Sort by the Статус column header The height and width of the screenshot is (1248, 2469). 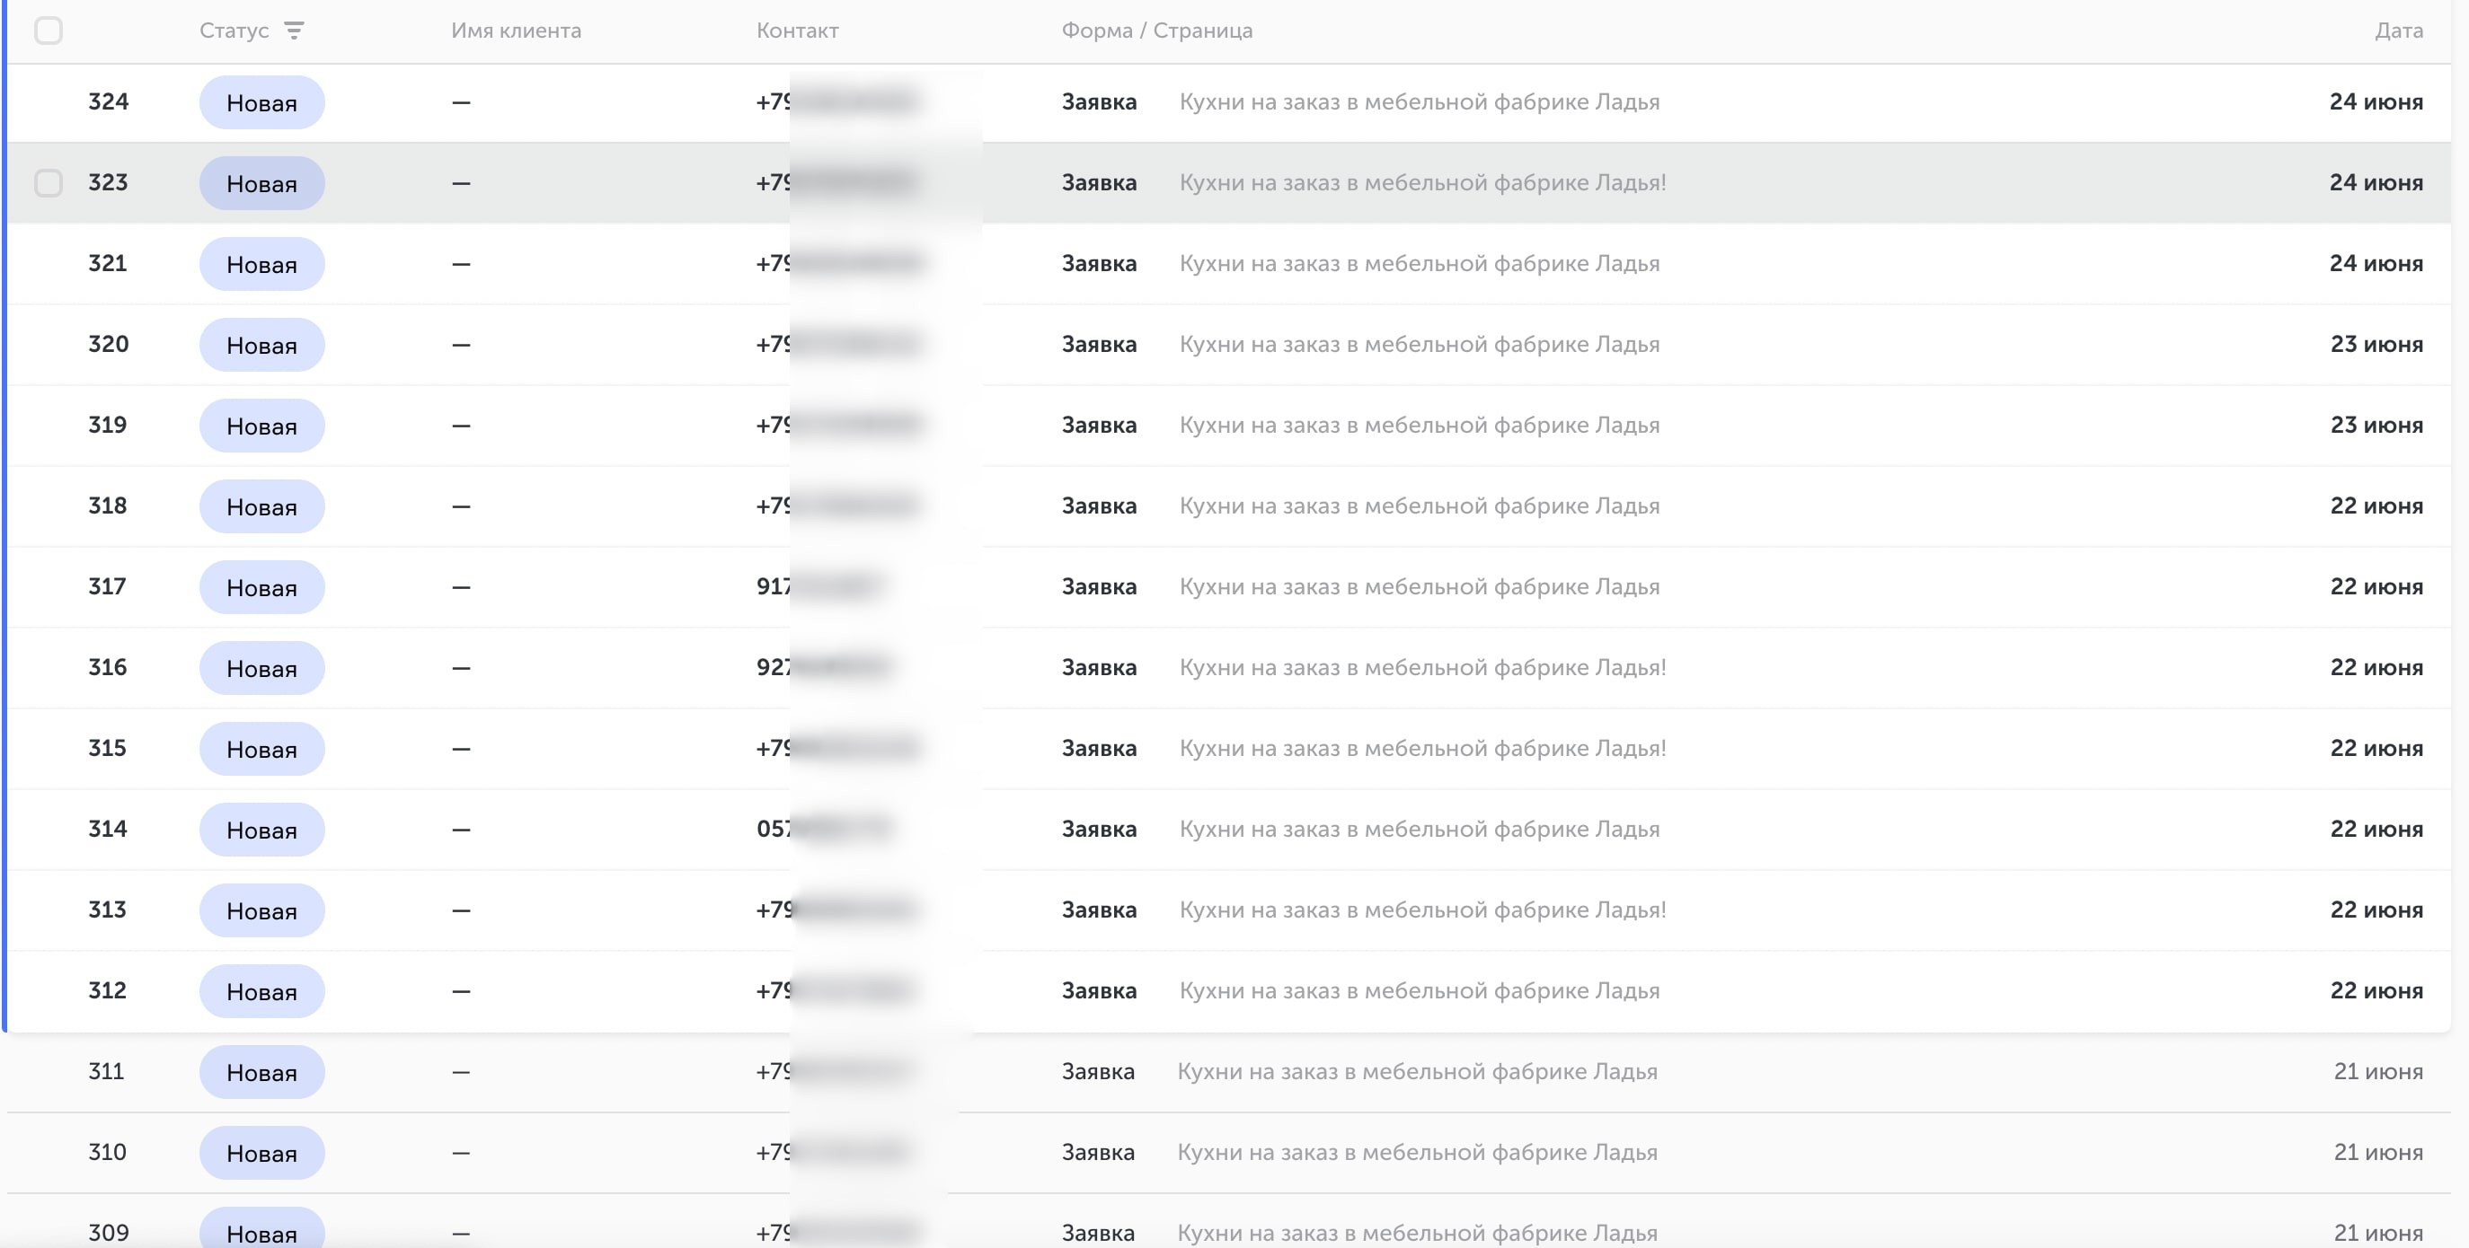point(234,31)
